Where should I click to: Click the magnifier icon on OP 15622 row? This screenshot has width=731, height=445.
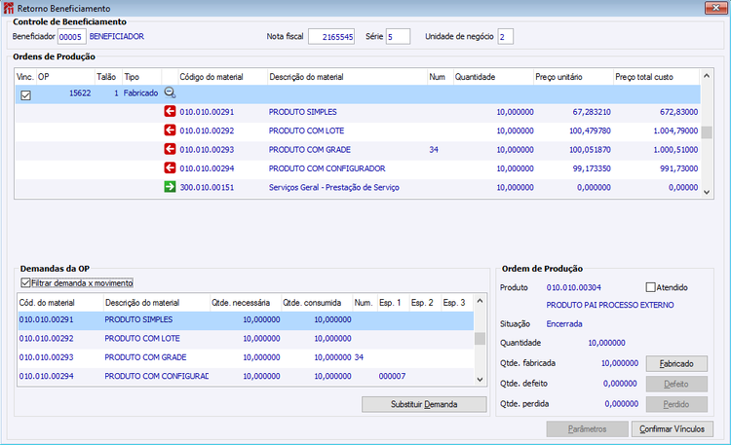pyautogui.click(x=170, y=93)
